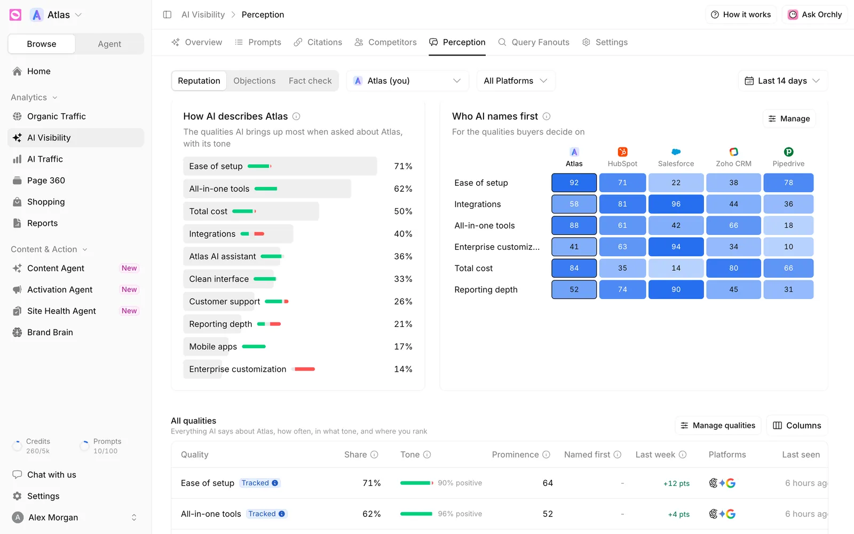The height and width of the screenshot is (534, 854).
Task: Click info icon beside Who AI names first
Action: [x=547, y=116]
